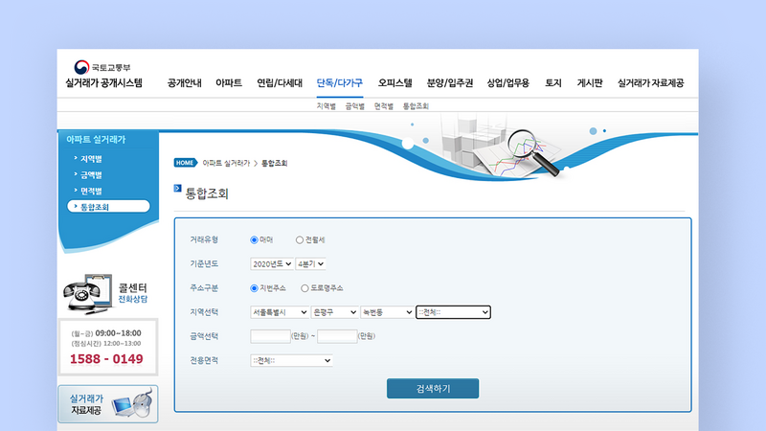Screen dimensions: 766x431
Task: Go to 금액별 in the left sidebar
Action: 92,174
